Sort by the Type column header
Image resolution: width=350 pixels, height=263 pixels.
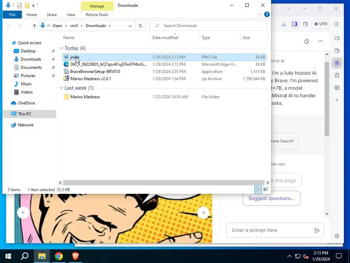205,38
